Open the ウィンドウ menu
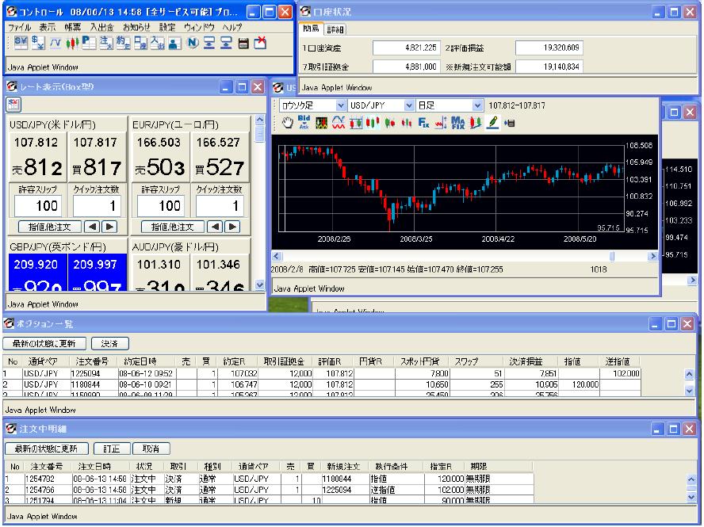704x527 pixels. point(199,28)
